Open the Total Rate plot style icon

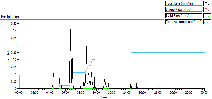coord(207,3)
